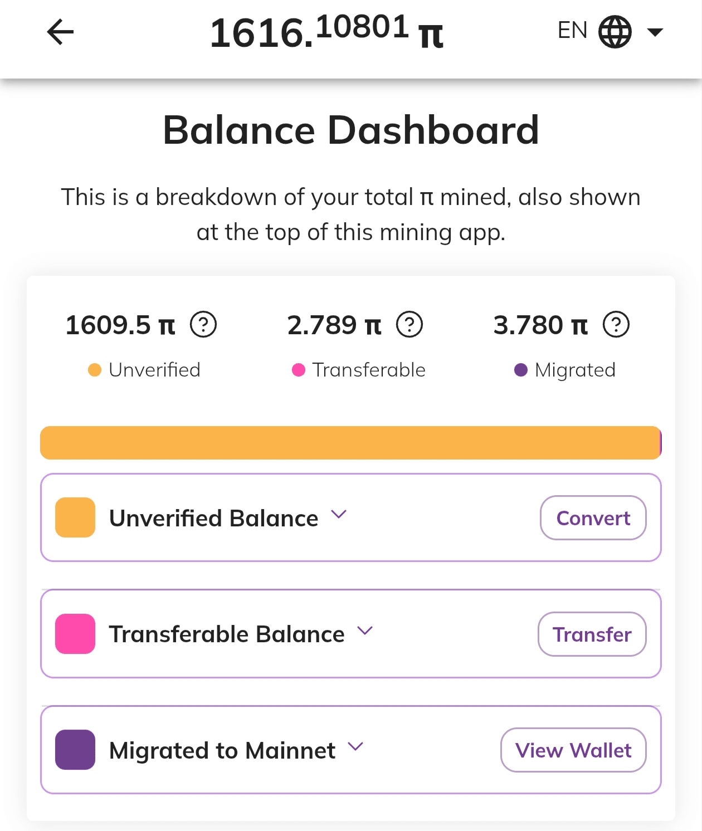Click the purple Migrated to Mainnet square
The image size is (702, 831).
[x=75, y=750]
